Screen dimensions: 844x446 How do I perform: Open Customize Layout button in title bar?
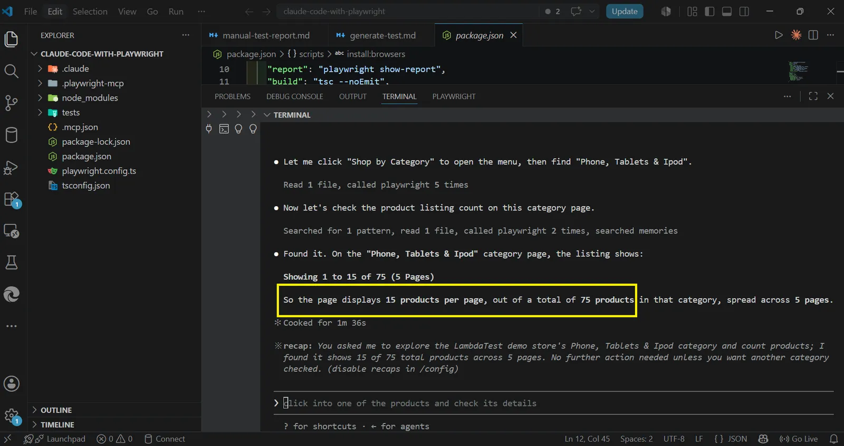(693, 11)
